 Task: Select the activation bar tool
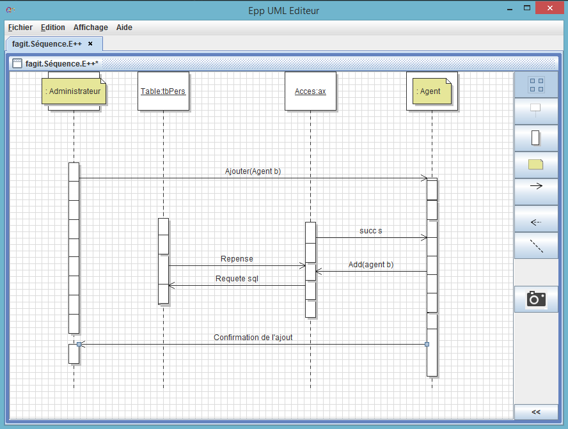coord(536,138)
